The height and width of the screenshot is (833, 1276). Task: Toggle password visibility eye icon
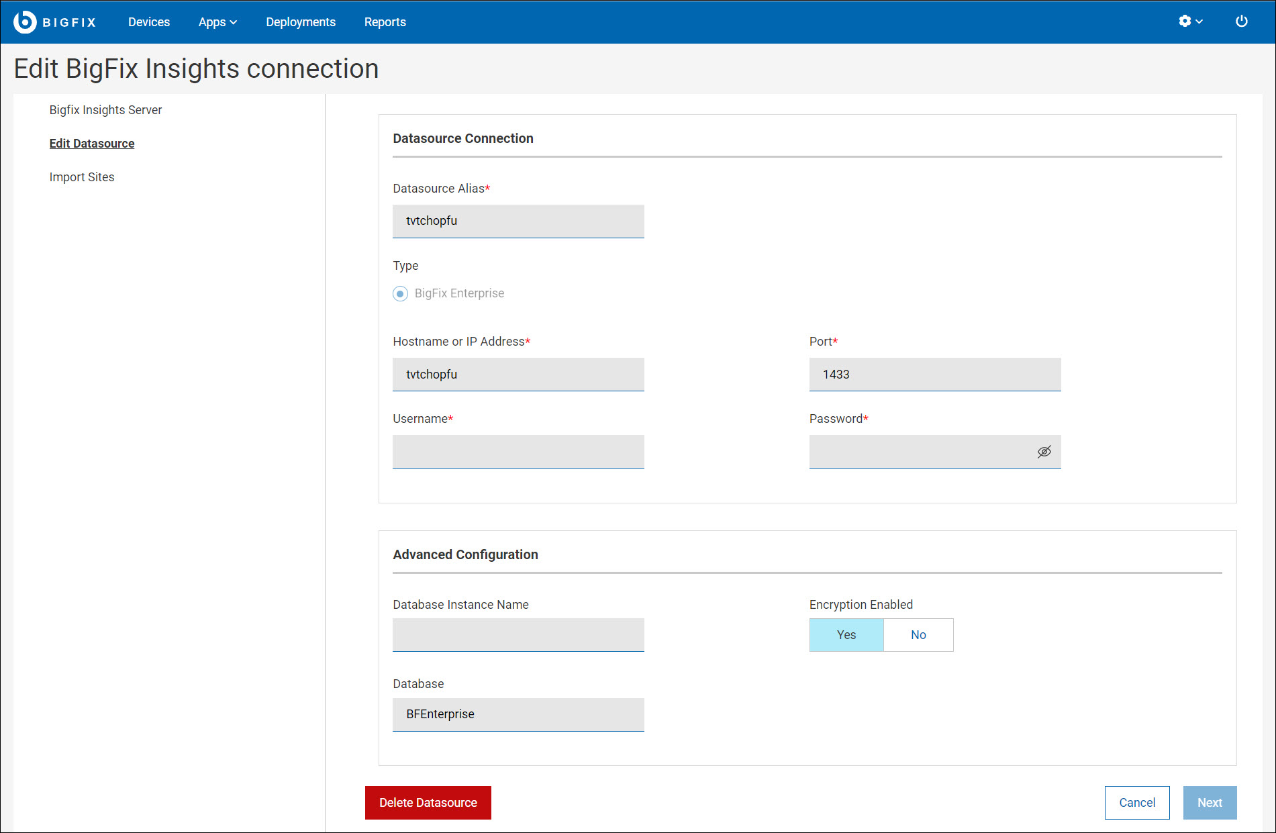pos(1044,452)
